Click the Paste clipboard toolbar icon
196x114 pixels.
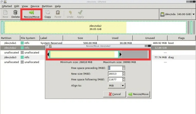(58, 13)
